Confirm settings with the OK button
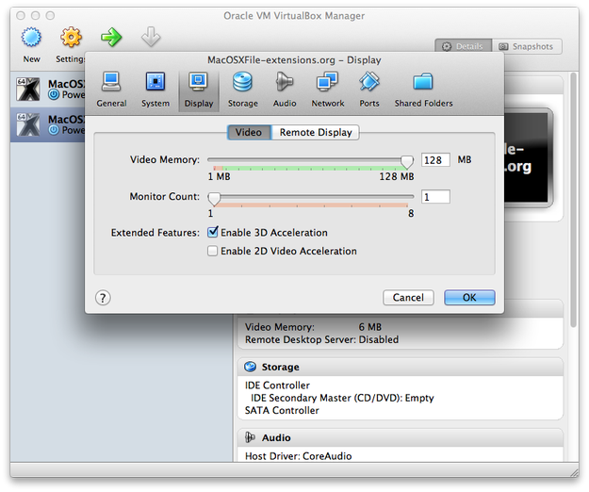Screen dimensions: 589x492 click(469, 298)
